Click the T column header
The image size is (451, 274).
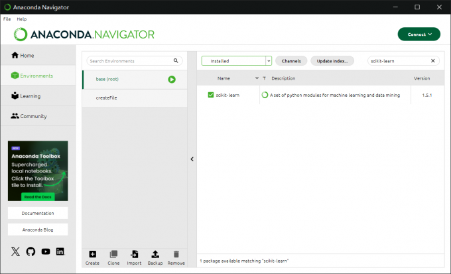264,78
